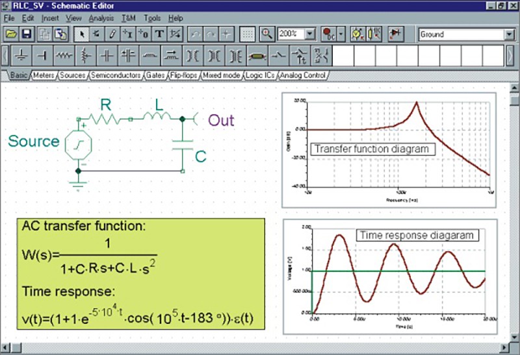Viewport: 520px width, 355px height.
Task: Open the Ground component name dropdown
Action: (x=509, y=34)
